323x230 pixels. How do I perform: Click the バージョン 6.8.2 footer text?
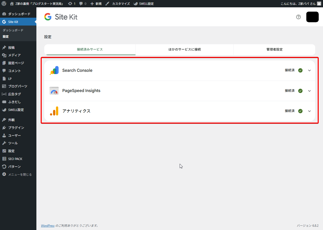tap(308, 225)
